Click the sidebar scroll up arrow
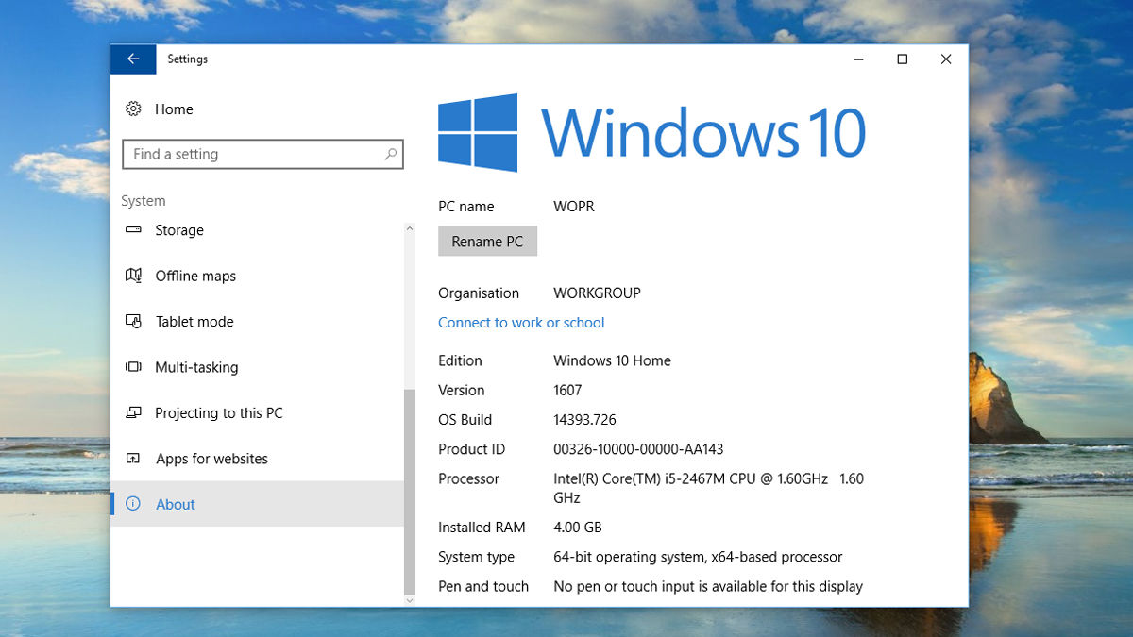The image size is (1133, 637). coord(409,228)
